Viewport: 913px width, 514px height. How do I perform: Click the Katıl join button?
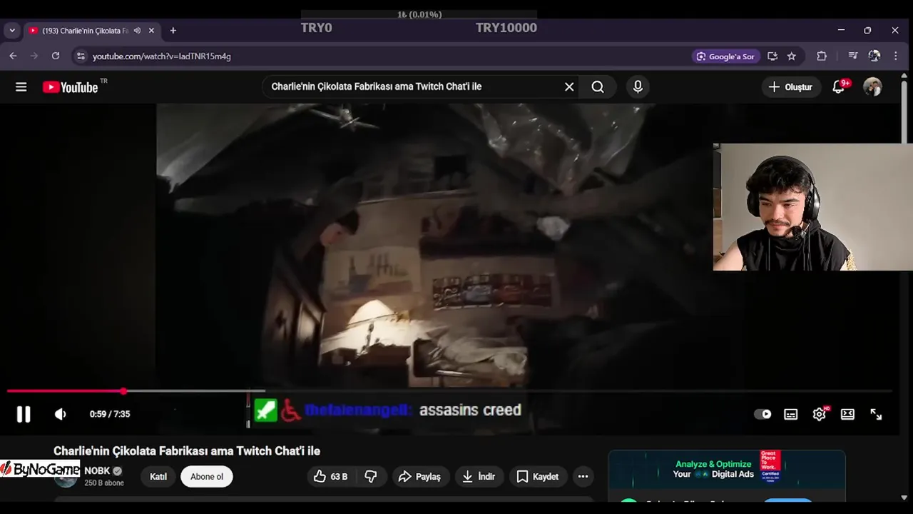pos(158,476)
